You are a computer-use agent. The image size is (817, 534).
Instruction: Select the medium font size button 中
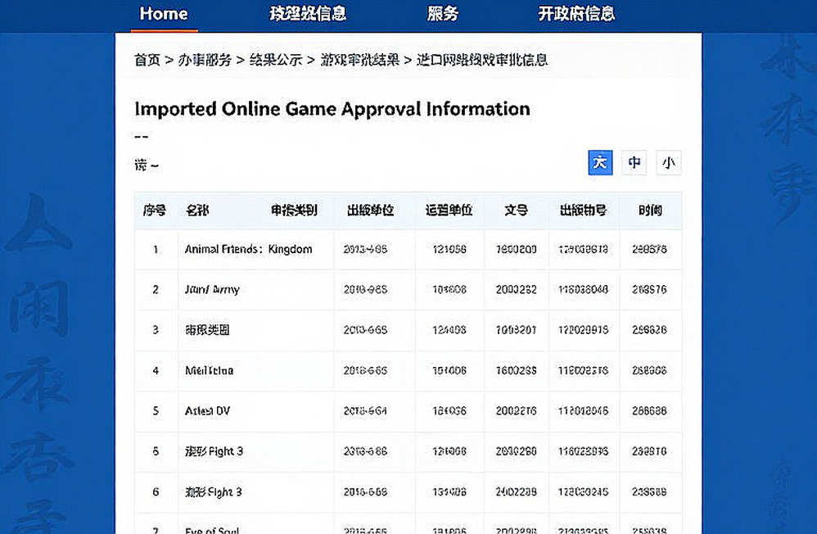tap(634, 163)
